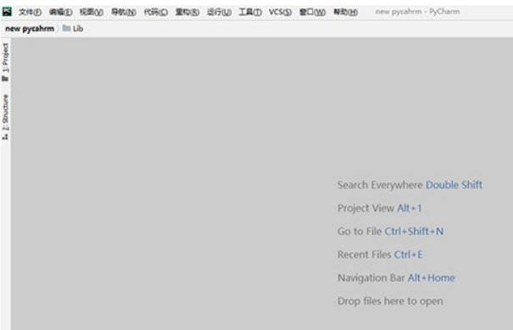
Task: Open the VCS(S) menu
Action: point(280,12)
